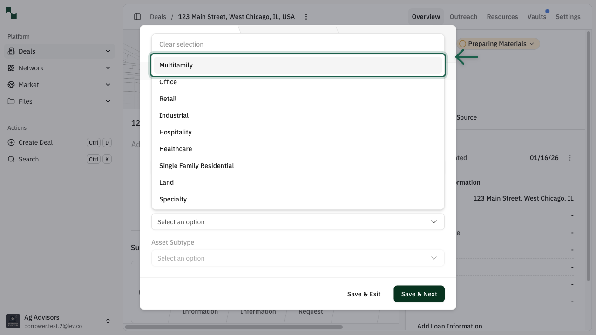Open the Files folder icon
596x335 pixels.
click(11, 101)
